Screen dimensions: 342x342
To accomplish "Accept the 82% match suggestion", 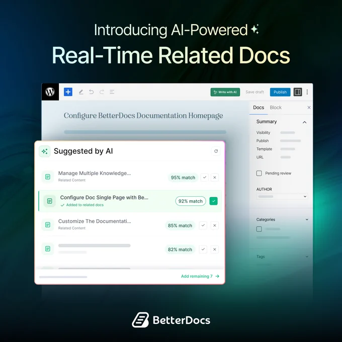I will tap(203, 249).
